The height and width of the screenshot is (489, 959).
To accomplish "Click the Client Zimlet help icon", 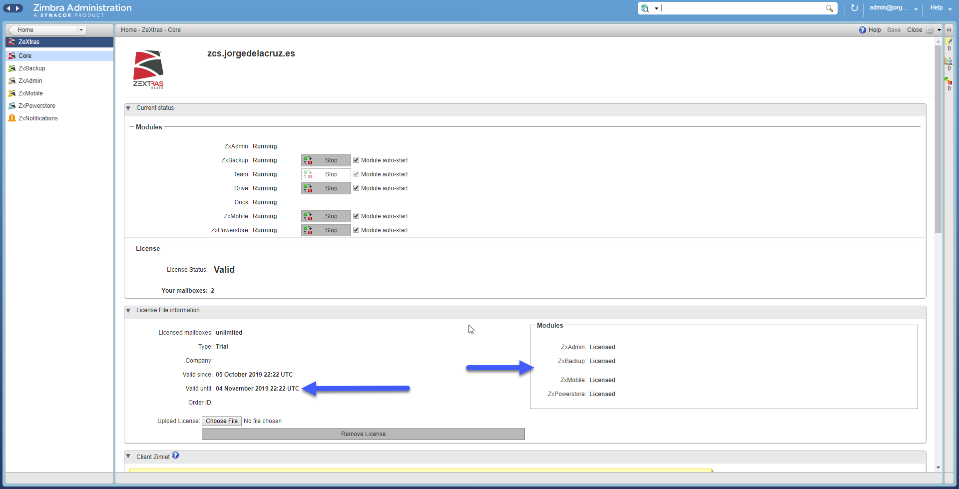I will [x=175, y=456].
